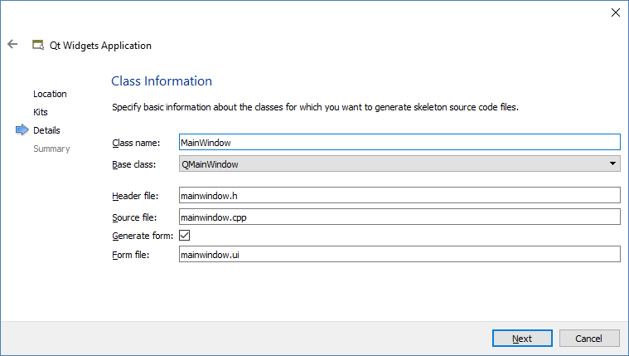This screenshot has width=629, height=356.
Task: Click the Base class dropdown arrow
Action: [x=612, y=164]
